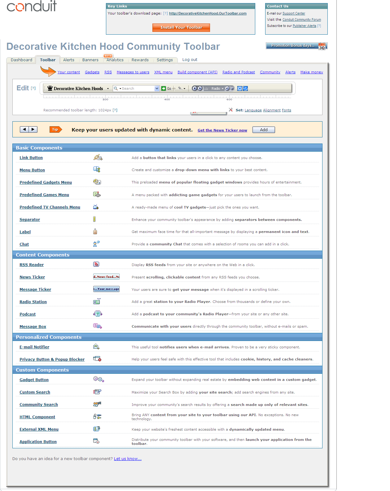390x491 pixels.
Task: Click the Custom Search component icon
Action: point(97,392)
